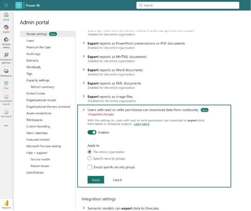Open Help + support page
251x211 pixels.
pyautogui.click(x=37, y=153)
